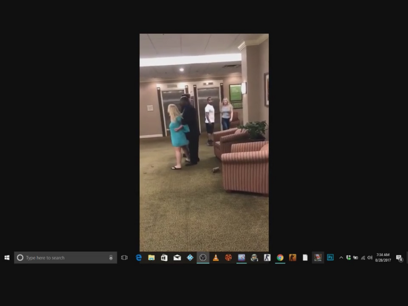408x306 pixels.
Task: Open the Windows Start menu
Action: [7, 258]
